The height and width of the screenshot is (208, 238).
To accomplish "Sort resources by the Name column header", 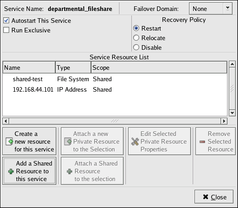I will point(29,68).
